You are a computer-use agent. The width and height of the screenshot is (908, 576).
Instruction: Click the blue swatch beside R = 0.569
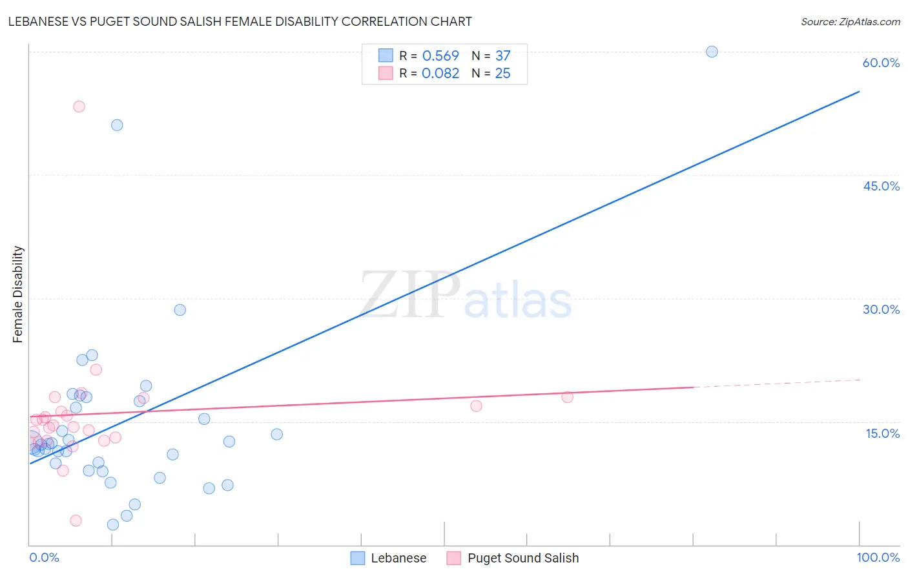[x=386, y=56]
